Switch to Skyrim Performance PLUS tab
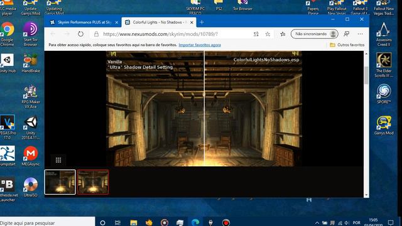Screen dimensions: 402x226 pos(82,23)
